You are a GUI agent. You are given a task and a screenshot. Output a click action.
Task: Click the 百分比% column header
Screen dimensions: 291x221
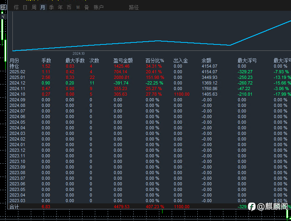[x=155, y=60]
